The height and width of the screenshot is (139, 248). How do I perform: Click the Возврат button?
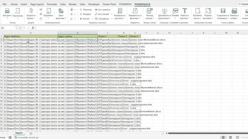tap(85, 14)
